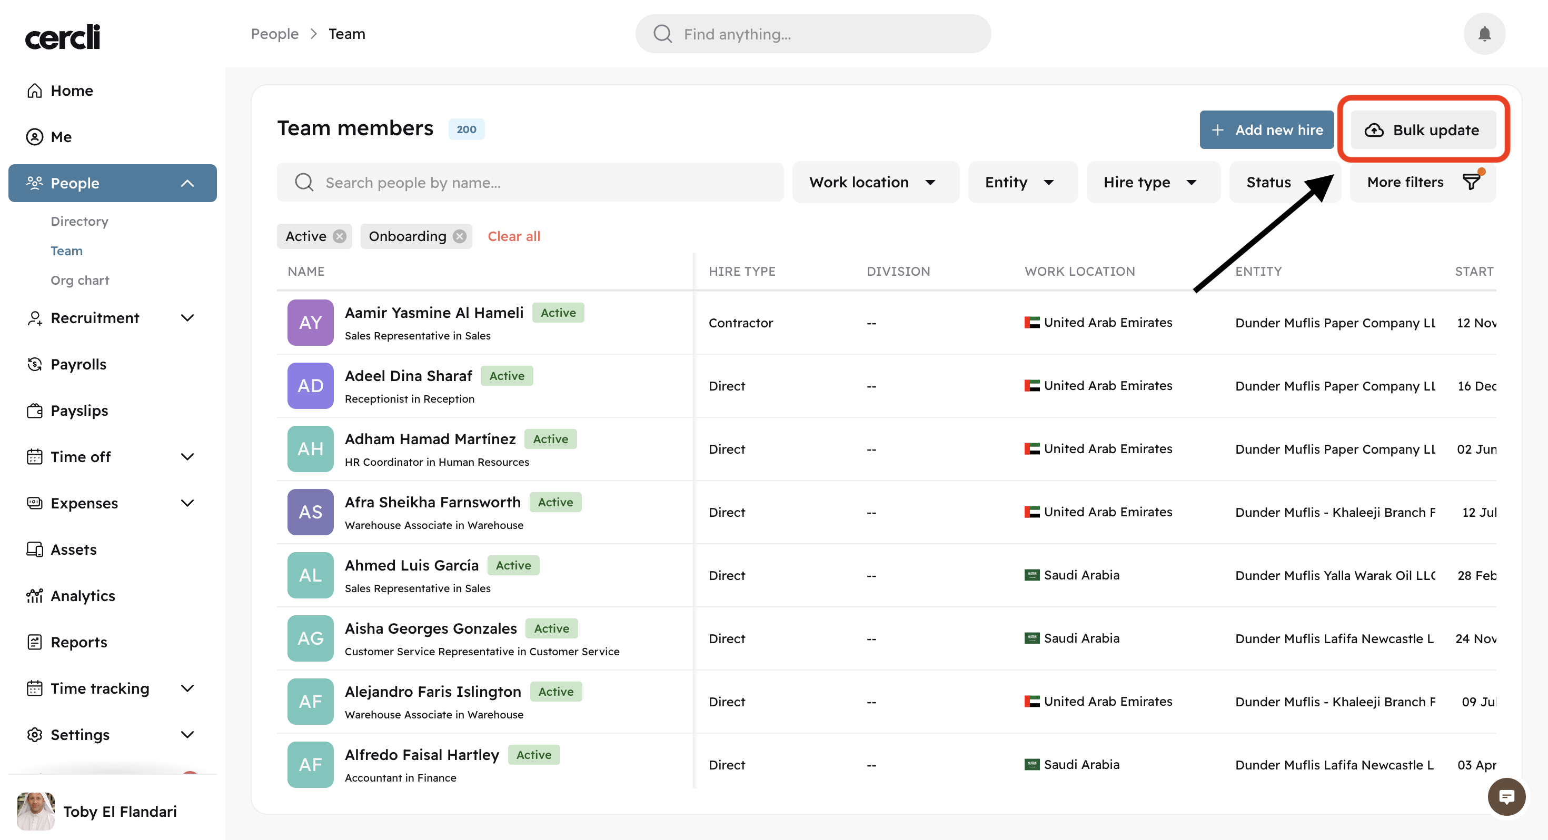Open the chat support bubble icon

[x=1506, y=797]
